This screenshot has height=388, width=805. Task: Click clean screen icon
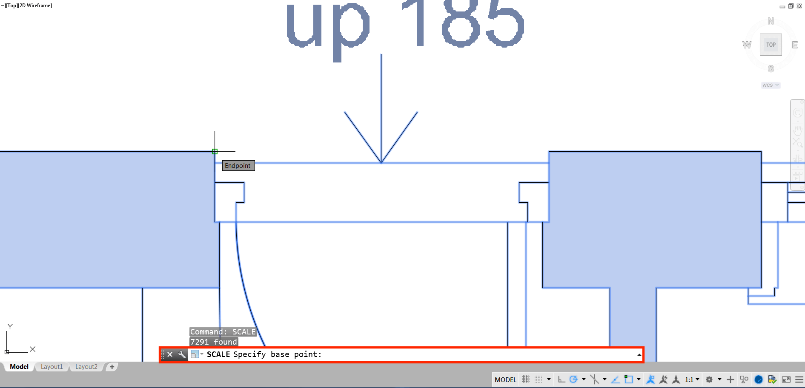coord(786,380)
